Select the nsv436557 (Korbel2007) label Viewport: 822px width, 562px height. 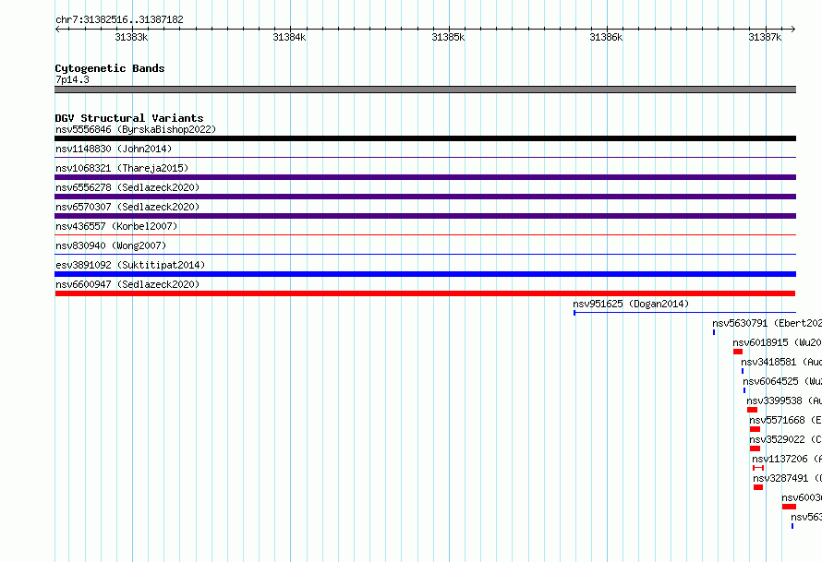(116, 226)
